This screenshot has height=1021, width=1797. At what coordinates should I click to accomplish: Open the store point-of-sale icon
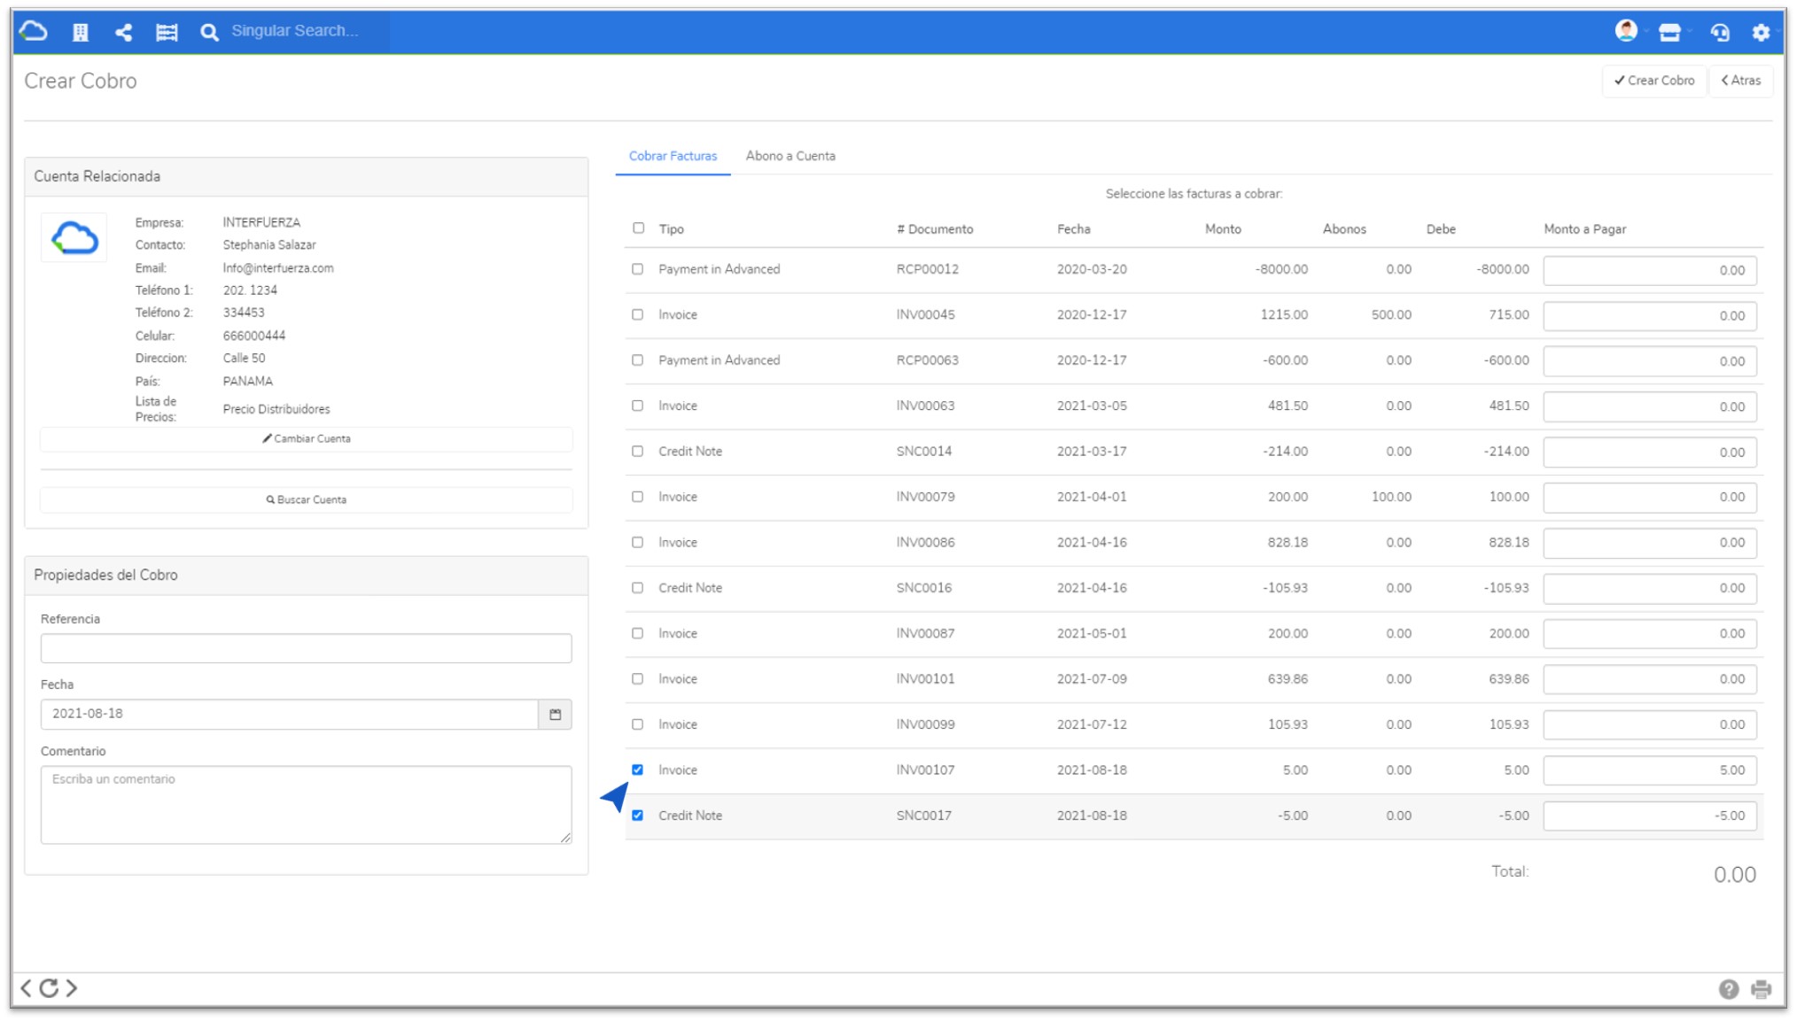(1669, 33)
